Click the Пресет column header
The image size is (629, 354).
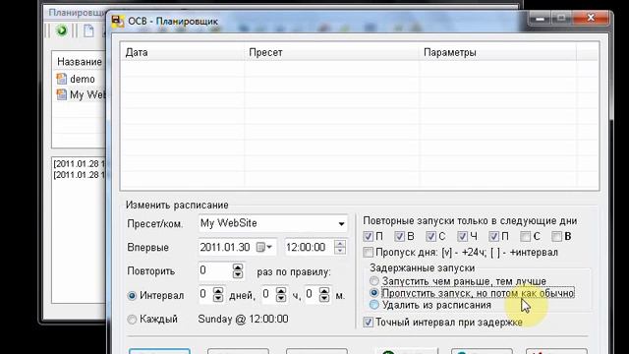click(331, 52)
